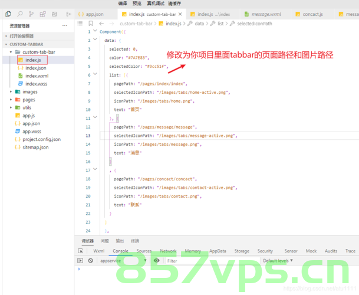Image resolution: width=359 pixels, height=295 pixels.
Task: Fold the data block at line 2
Action: pyautogui.click(x=95, y=40)
